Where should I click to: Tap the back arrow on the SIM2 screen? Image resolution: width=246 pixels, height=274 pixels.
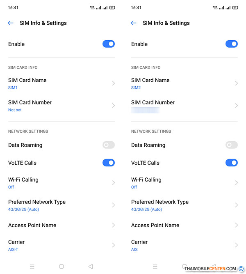click(x=134, y=23)
